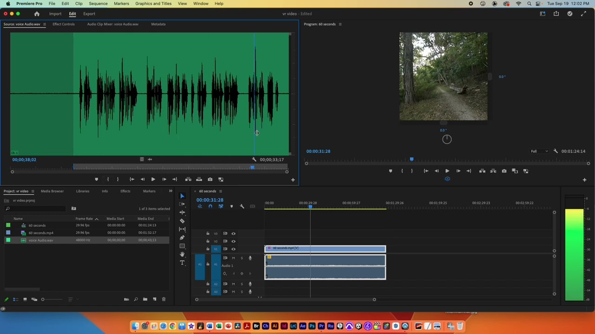595x334 pixels.
Task: Play in Source monitor
Action: [x=153, y=180]
